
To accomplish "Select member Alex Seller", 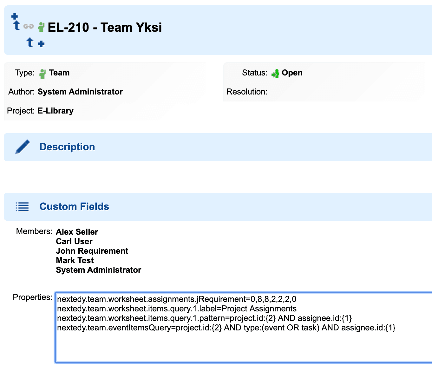I will coord(77,232).
